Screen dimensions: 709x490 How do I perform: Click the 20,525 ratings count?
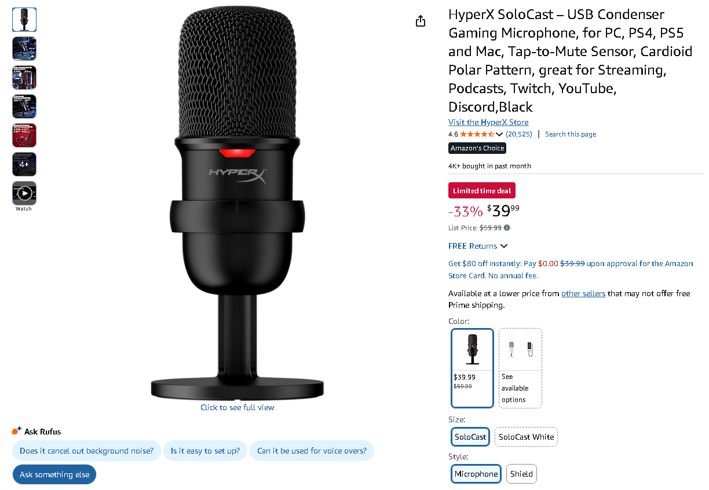519,134
